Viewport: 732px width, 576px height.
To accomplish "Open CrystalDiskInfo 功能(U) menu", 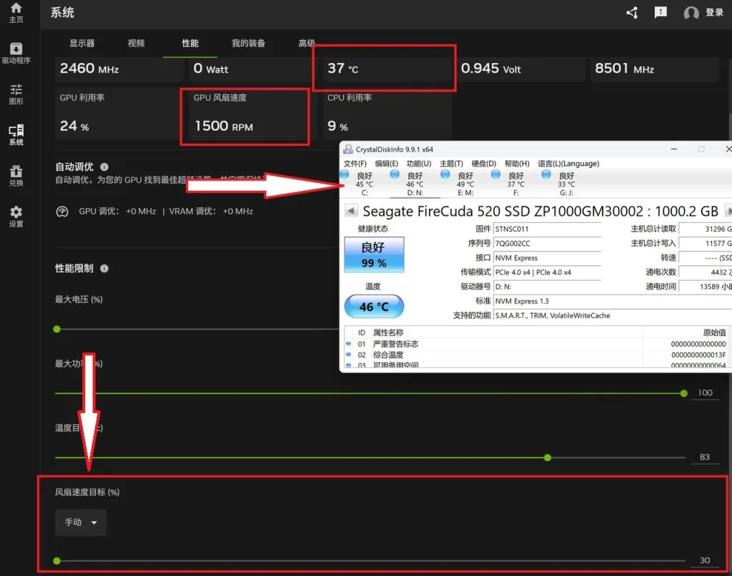I will (419, 164).
